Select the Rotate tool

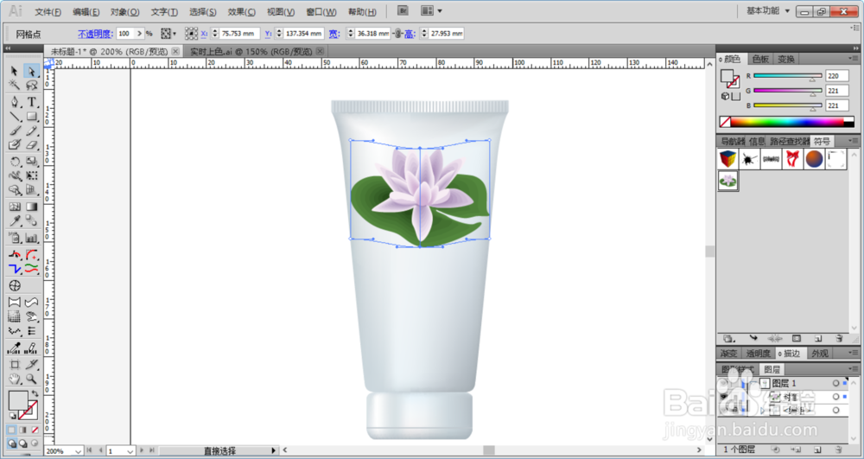15,162
